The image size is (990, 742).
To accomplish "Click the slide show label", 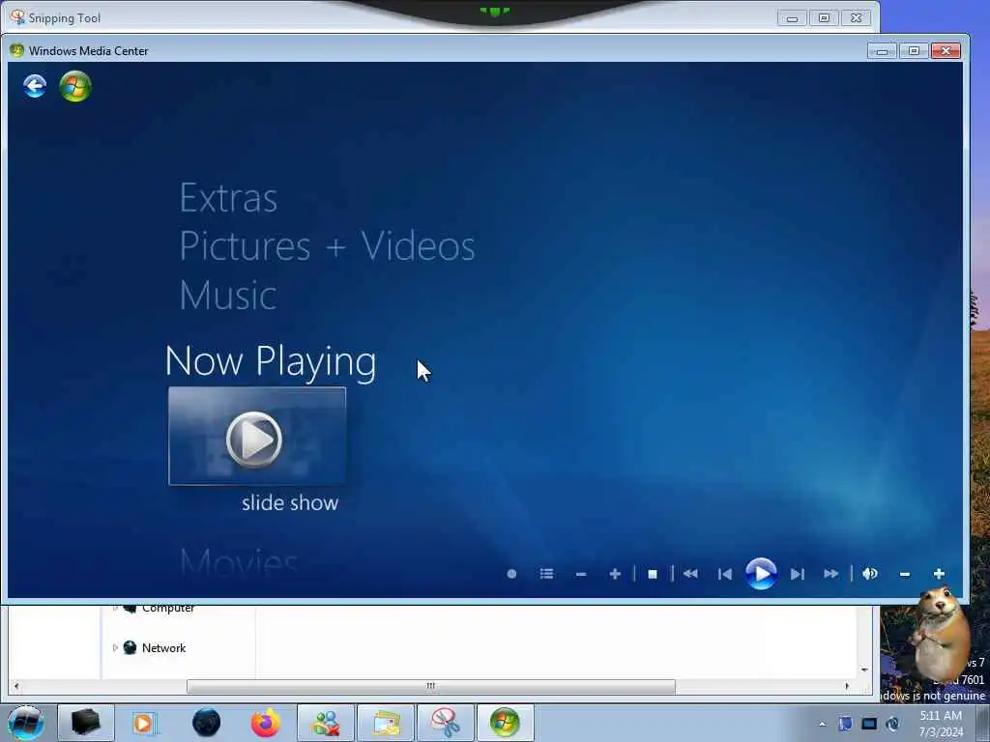I will [290, 502].
